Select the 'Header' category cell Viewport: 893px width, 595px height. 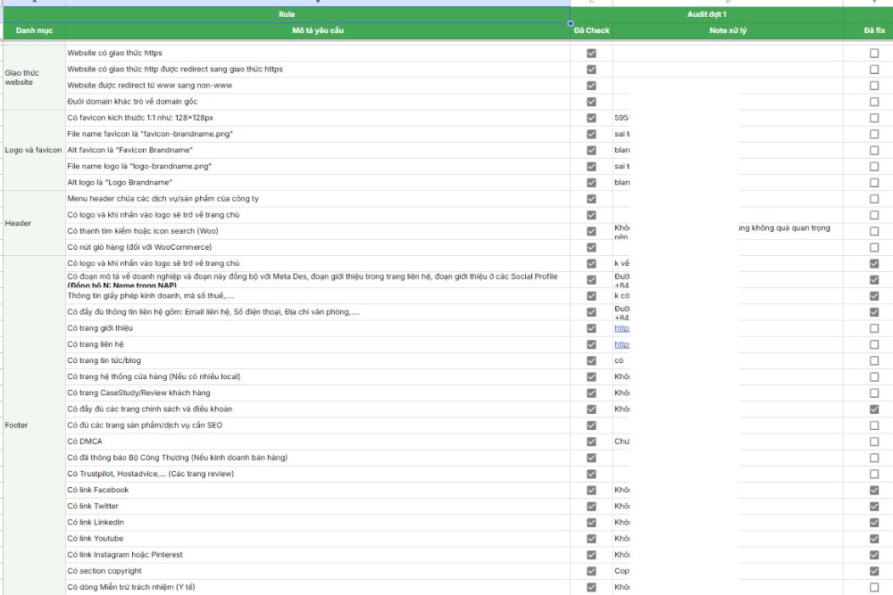34,223
